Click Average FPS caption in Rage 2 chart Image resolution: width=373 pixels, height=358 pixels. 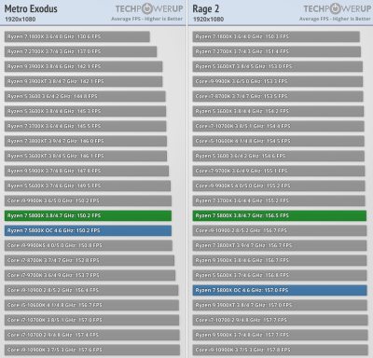pyautogui.click(x=335, y=19)
